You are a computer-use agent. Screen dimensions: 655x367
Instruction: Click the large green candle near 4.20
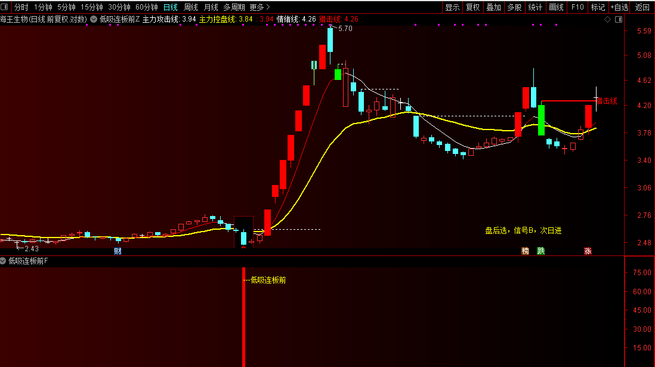pyautogui.click(x=541, y=120)
